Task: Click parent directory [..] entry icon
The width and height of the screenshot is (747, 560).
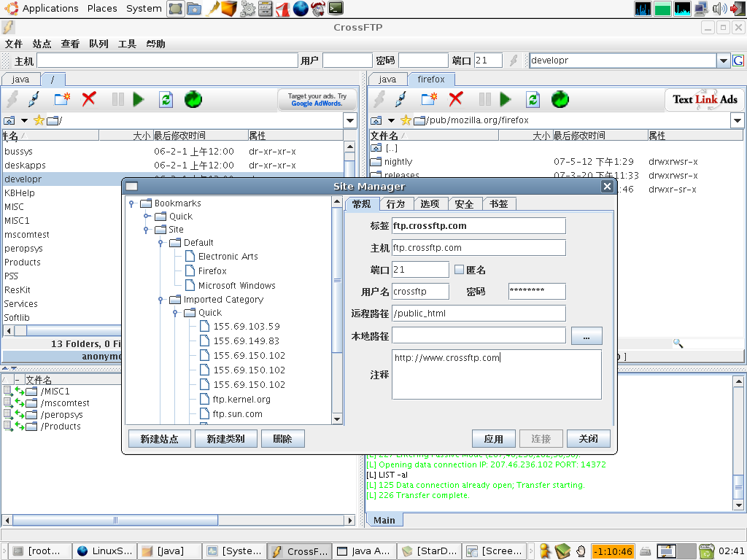Action: point(376,148)
